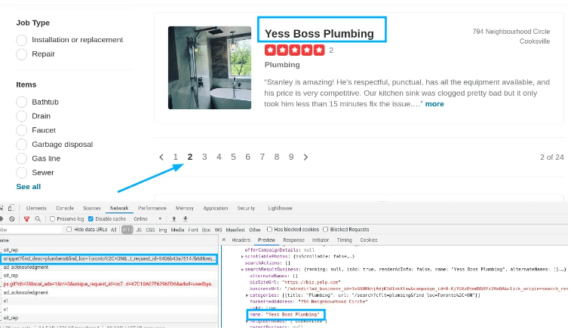571x330 pixels.
Task: Open the Memory tab
Action: [185, 208]
